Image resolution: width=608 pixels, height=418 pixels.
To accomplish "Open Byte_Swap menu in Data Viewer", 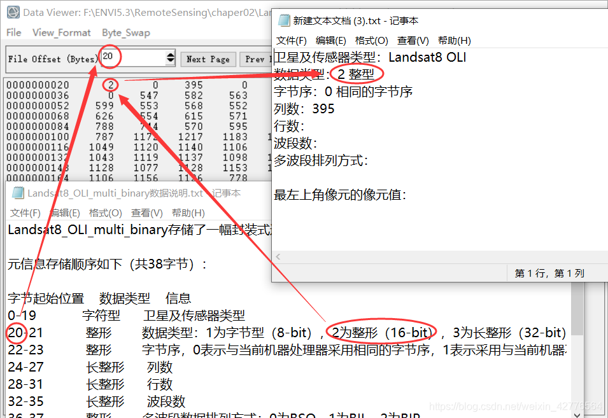I will 125,32.
